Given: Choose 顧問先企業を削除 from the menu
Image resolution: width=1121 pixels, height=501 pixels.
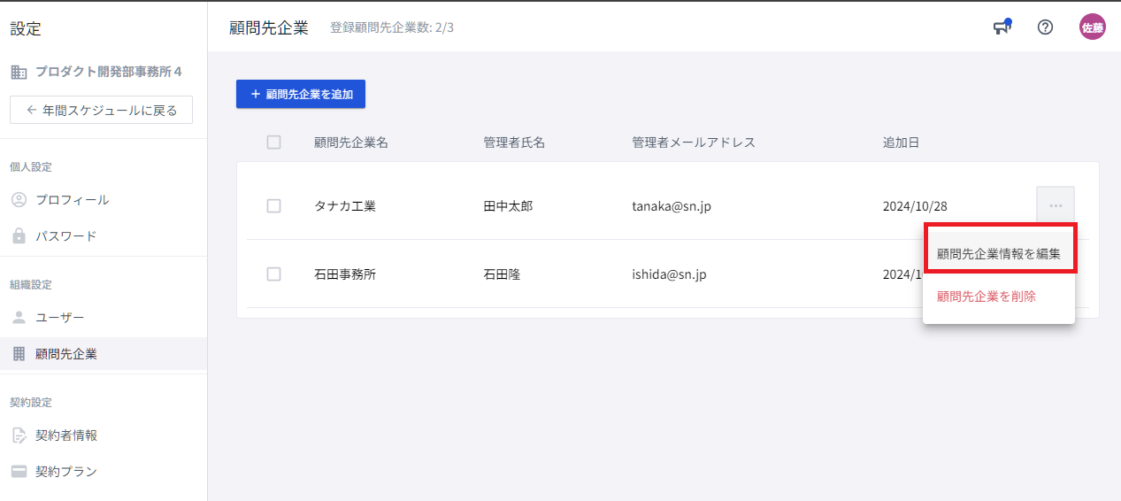Looking at the screenshot, I should coord(987,297).
